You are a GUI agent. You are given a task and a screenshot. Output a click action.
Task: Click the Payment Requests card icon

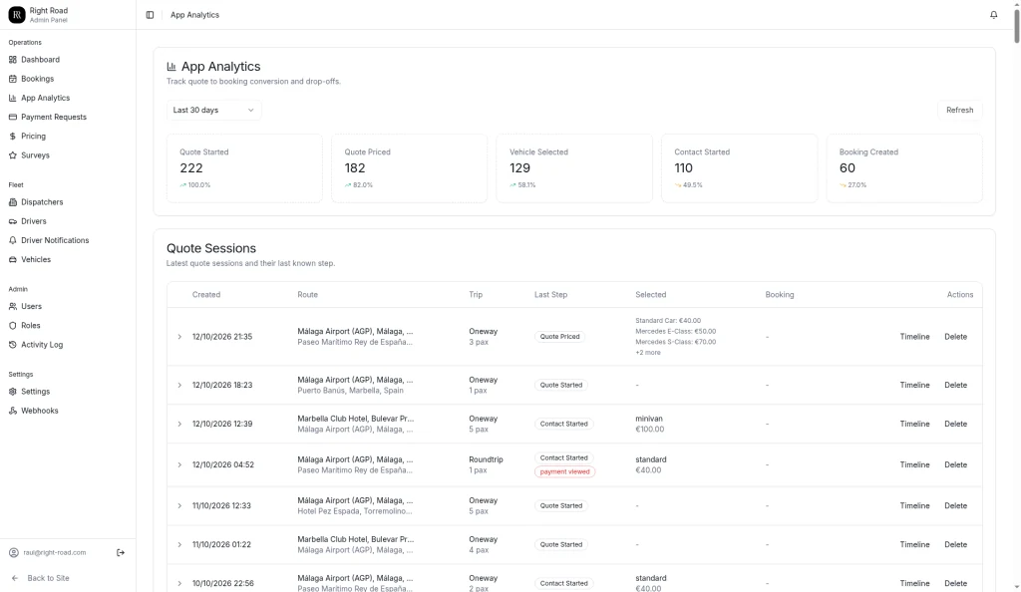coord(12,117)
